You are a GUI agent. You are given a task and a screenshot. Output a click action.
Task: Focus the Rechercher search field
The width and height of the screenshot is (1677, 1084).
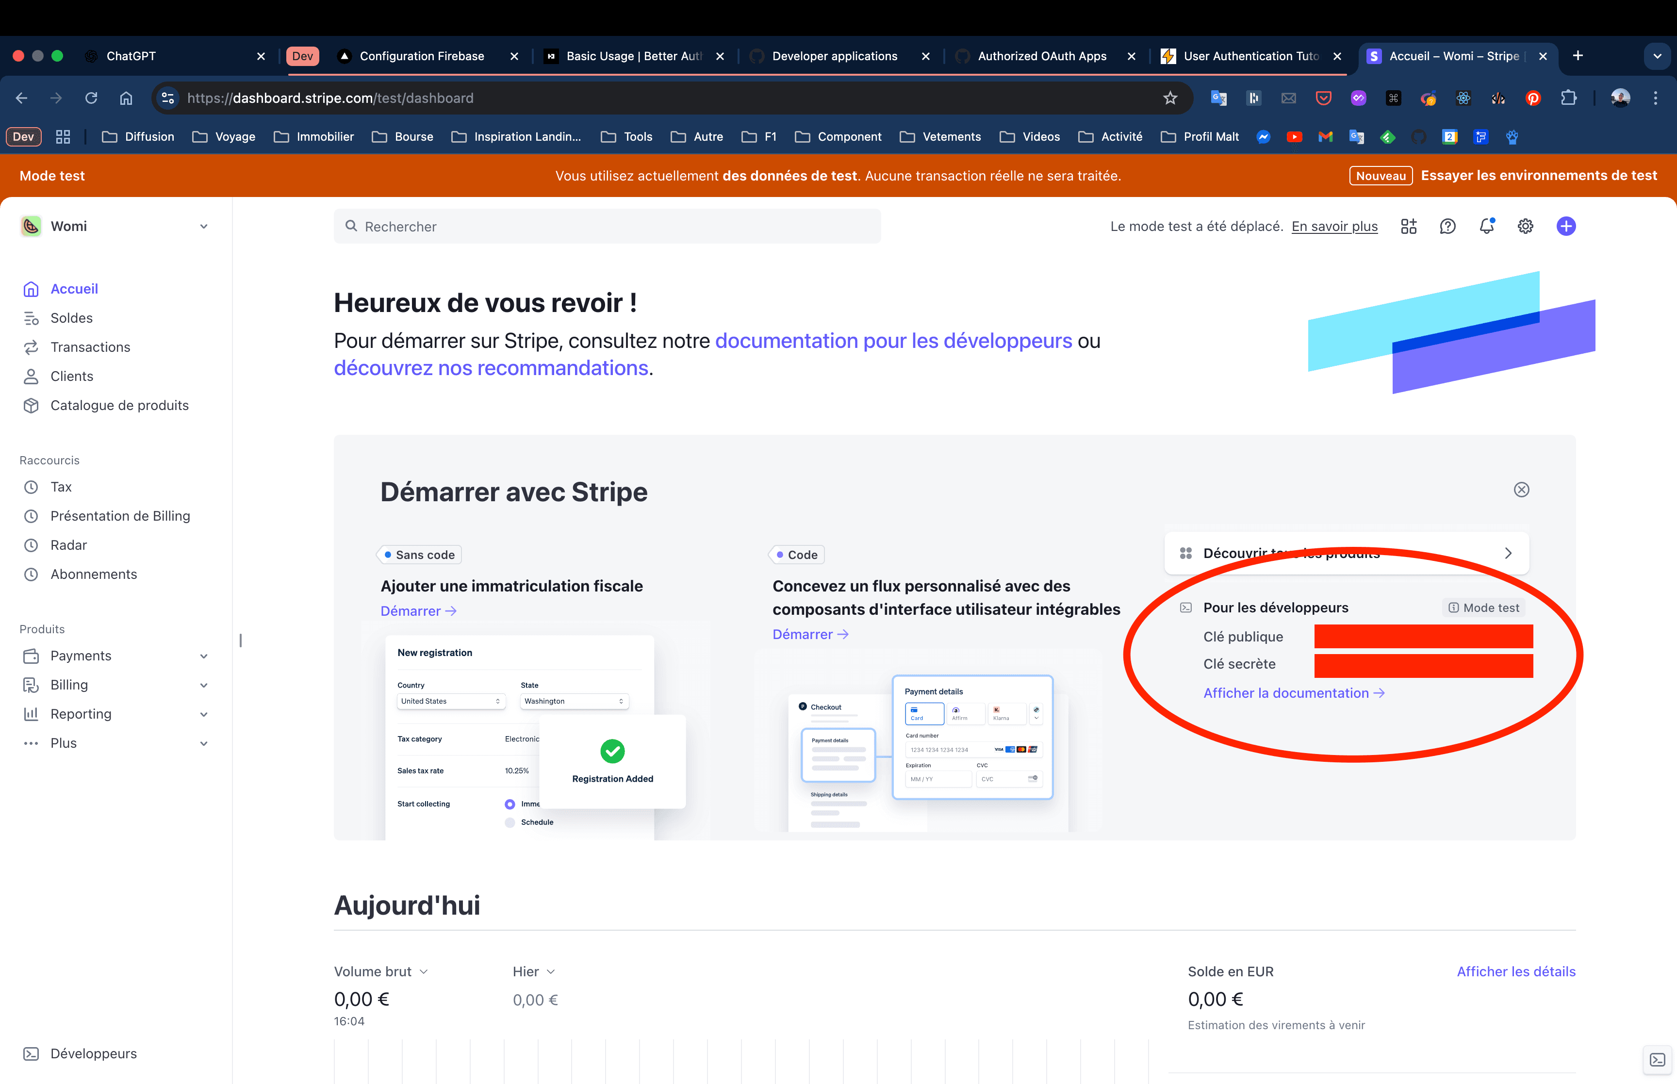[607, 227]
